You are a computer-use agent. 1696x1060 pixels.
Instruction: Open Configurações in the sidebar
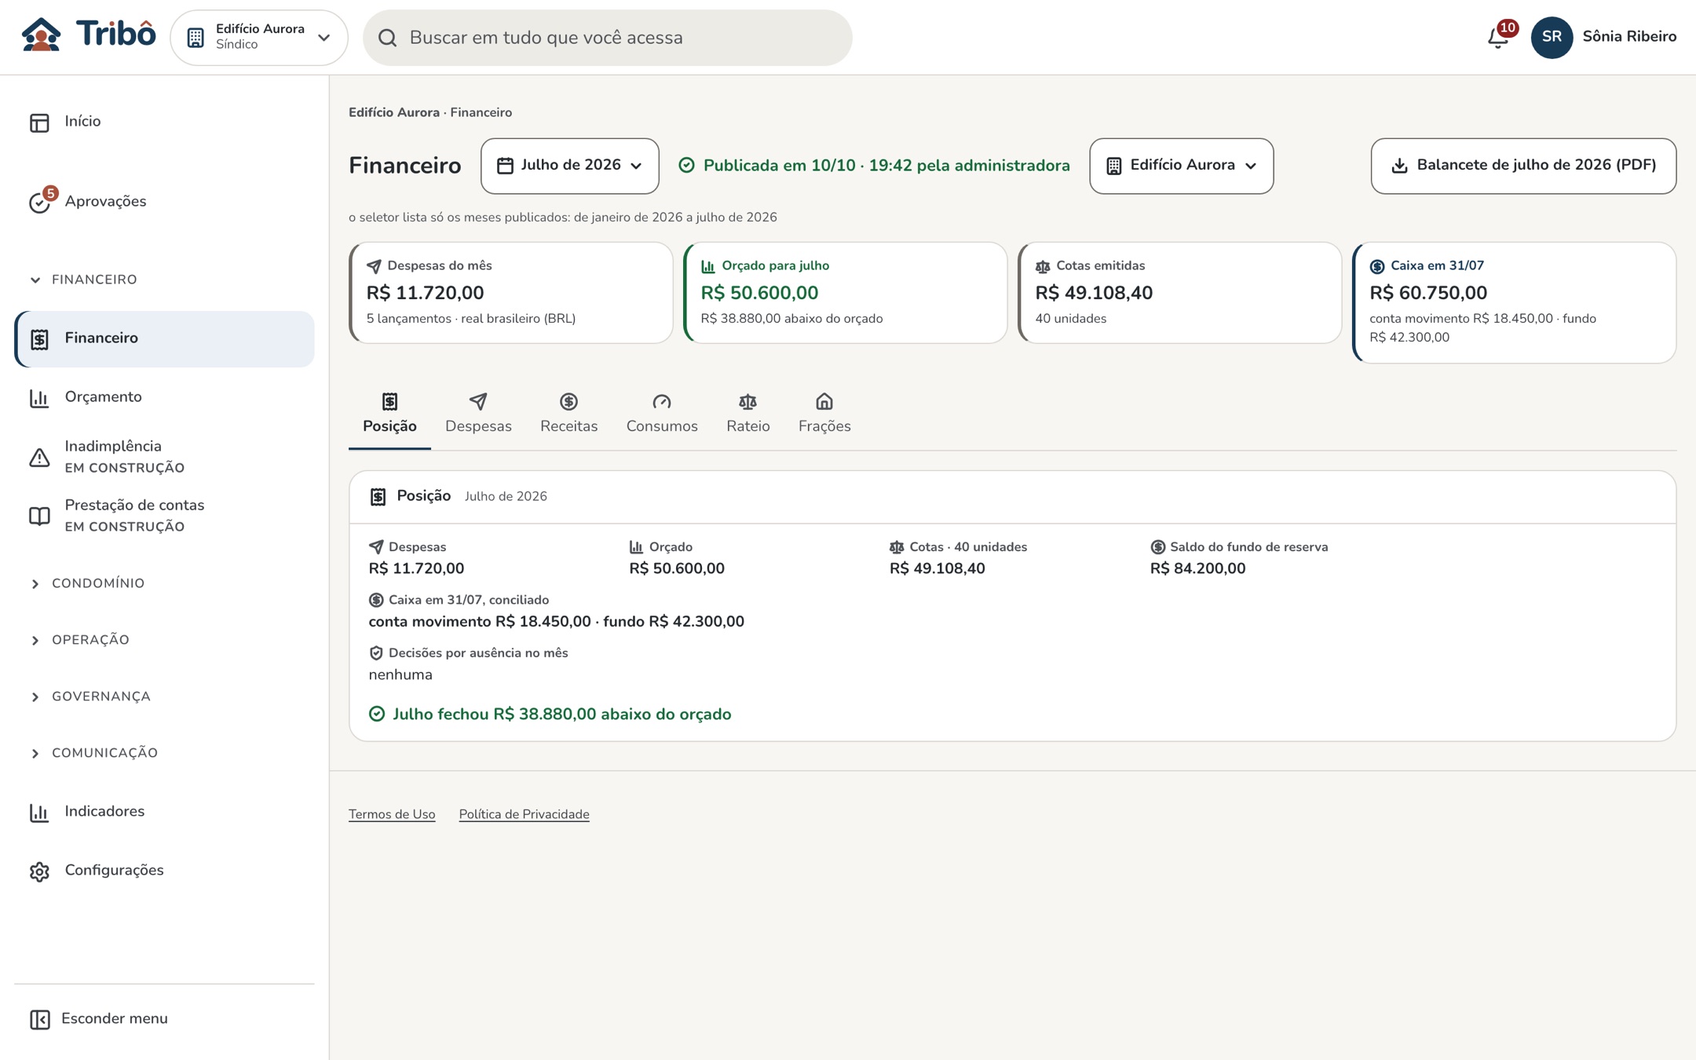(x=164, y=871)
